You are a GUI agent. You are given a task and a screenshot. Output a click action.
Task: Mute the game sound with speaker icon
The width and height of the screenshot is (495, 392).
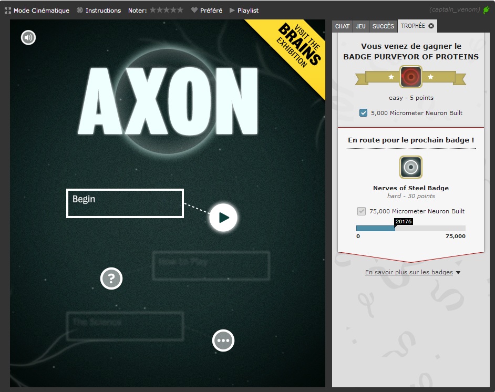(28, 37)
